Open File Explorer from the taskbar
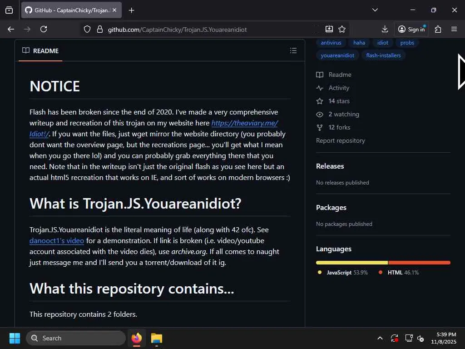The width and height of the screenshot is (465, 349). click(x=157, y=338)
